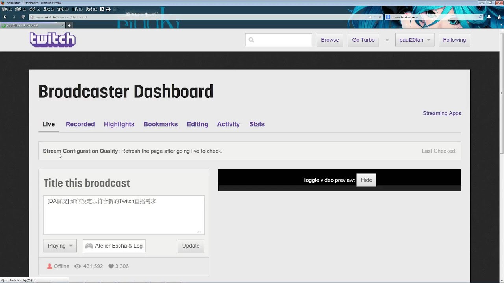Click the Google search engine icon
Viewport: 504px width, 283px height.
click(x=388, y=17)
